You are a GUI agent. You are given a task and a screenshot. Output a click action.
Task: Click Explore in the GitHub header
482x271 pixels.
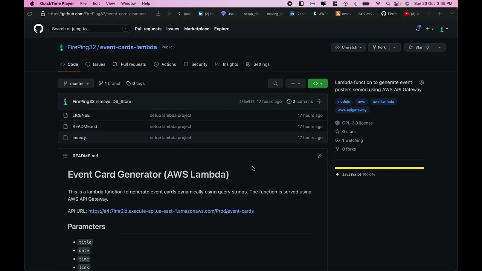(222, 29)
